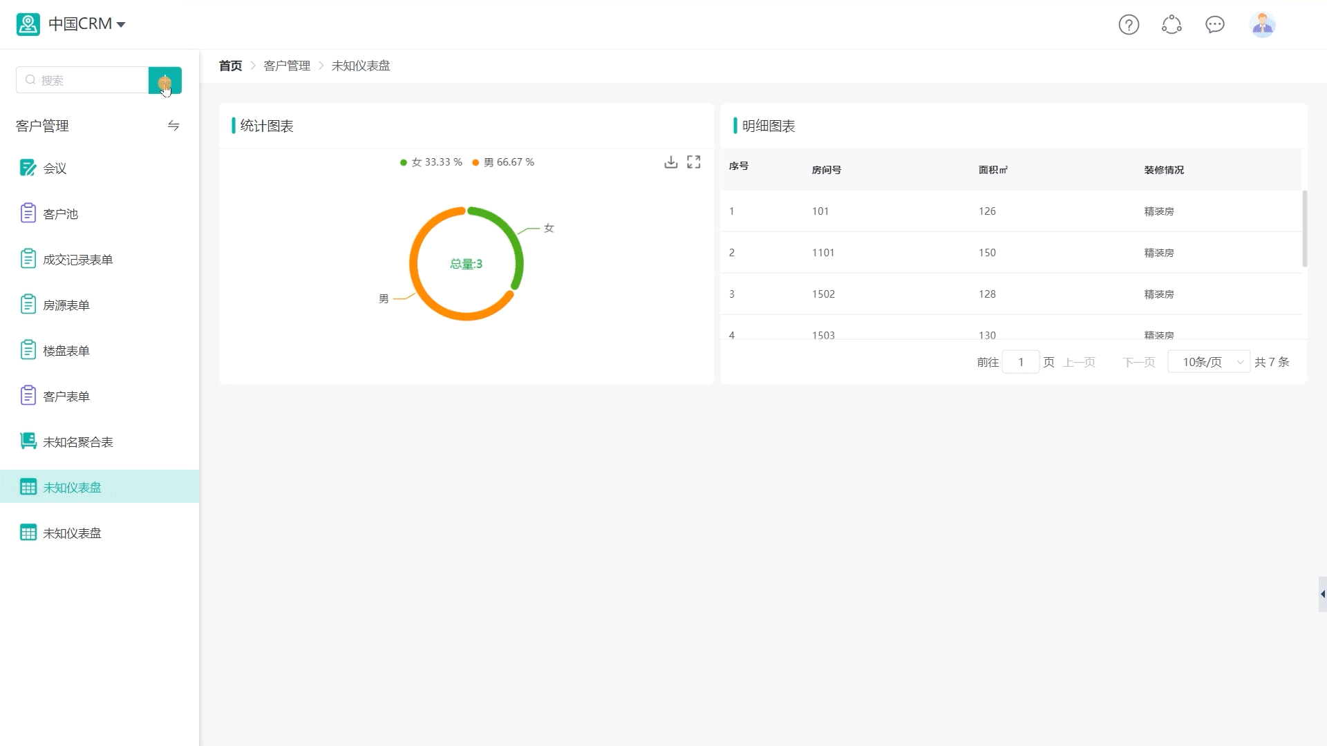Click the 房源表单 clipboard icon
1327x746 pixels.
pyautogui.click(x=28, y=305)
